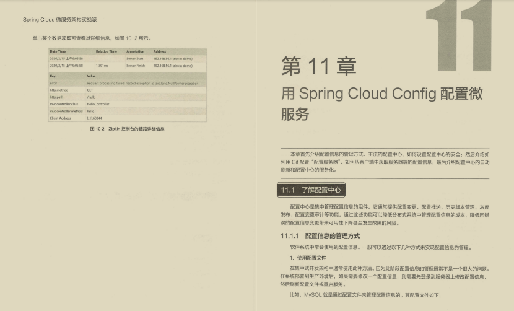Click the '1.391ms' relative time value

tap(102, 66)
